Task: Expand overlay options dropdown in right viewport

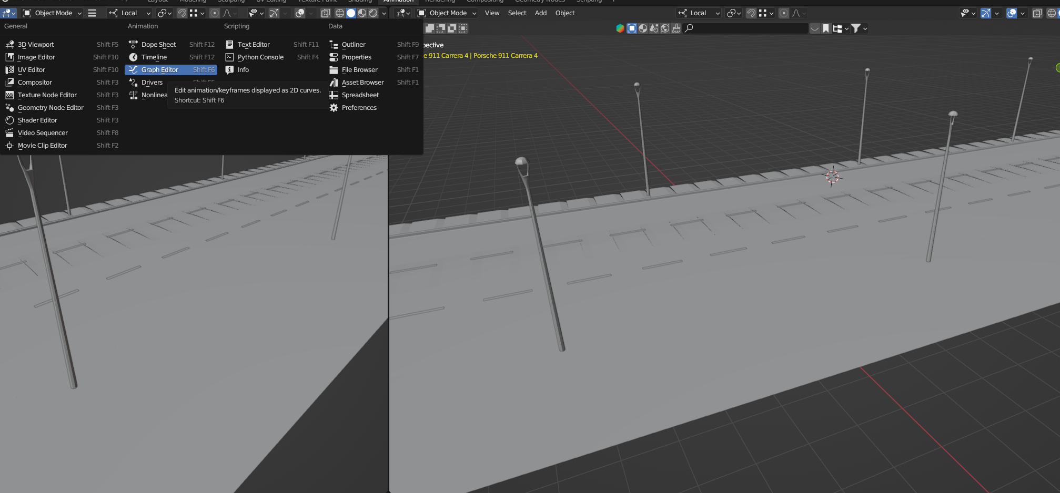Action: [x=1023, y=13]
